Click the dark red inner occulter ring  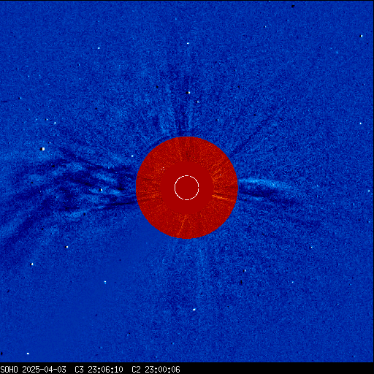(x=187, y=188)
